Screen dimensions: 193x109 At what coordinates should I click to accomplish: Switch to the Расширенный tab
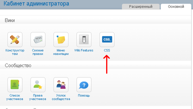141,7
